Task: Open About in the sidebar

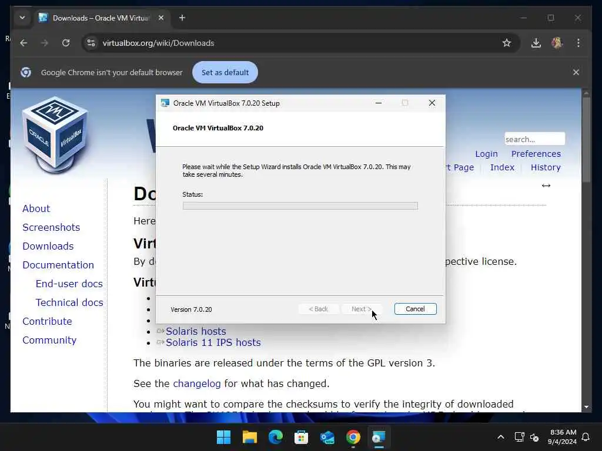Action: click(x=36, y=208)
